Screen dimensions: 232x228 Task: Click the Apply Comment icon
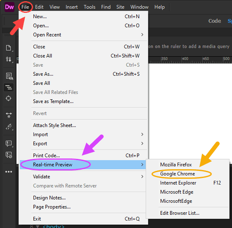pos(9,144)
